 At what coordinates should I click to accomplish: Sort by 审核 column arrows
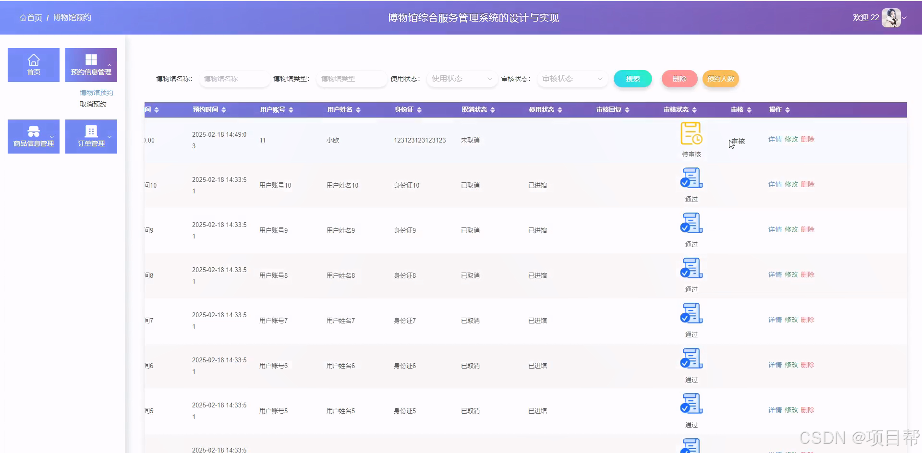pyautogui.click(x=749, y=110)
